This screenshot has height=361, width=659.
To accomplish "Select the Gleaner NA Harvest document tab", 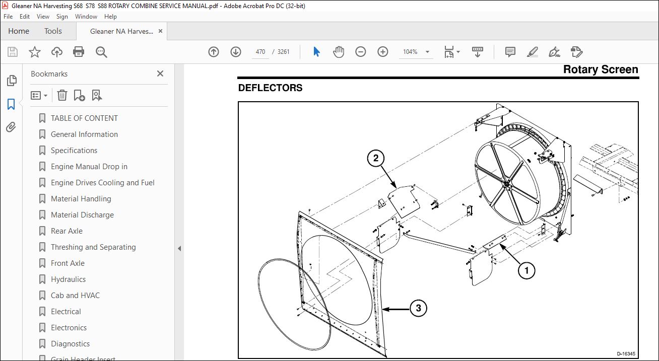I will [121, 31].
